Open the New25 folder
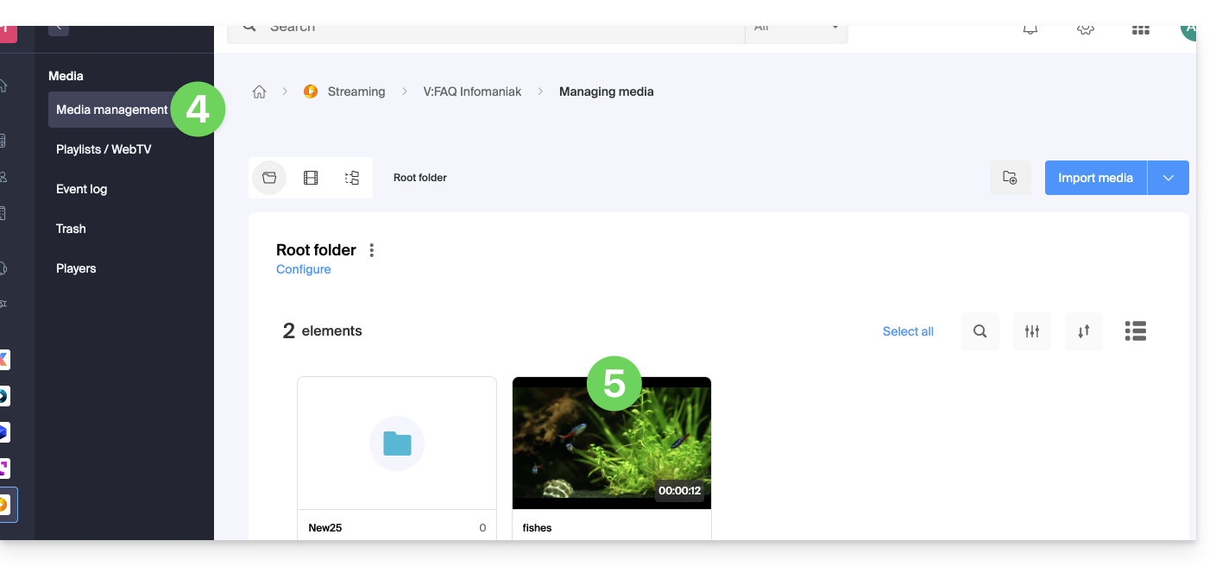1222x566 pixels. pyautogui.click(x=397, y=443)
